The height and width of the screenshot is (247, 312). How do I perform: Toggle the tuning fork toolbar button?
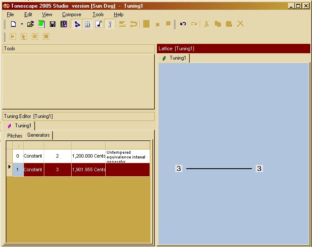click(x=110, y=24)
